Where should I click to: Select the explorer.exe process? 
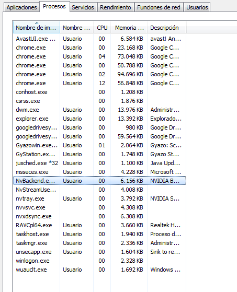coord(99,119)
